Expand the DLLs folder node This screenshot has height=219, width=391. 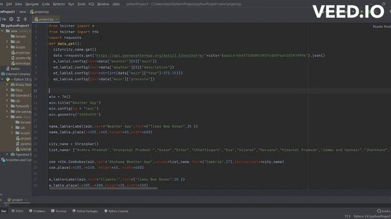(x=7, y=90)
